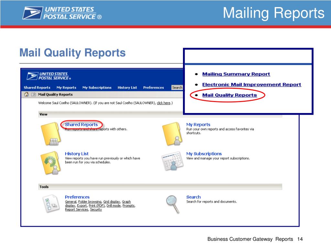The image size is (331, 248).
Task: Open the Grid display preferences link
Action: pyautogui.click(x=112, y=201)
